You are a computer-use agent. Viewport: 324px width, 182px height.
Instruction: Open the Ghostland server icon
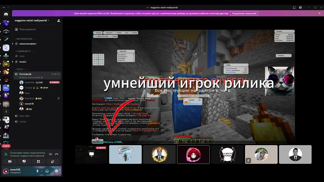pyautogui.click(x=6, y=55)
